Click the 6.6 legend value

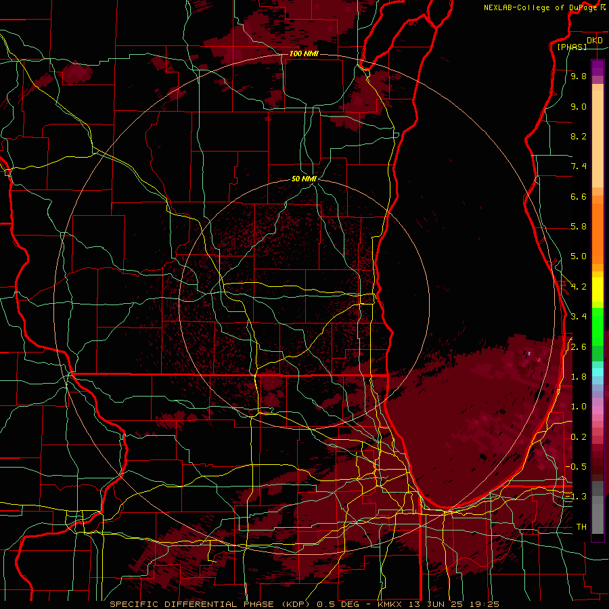tap(579, 196)
